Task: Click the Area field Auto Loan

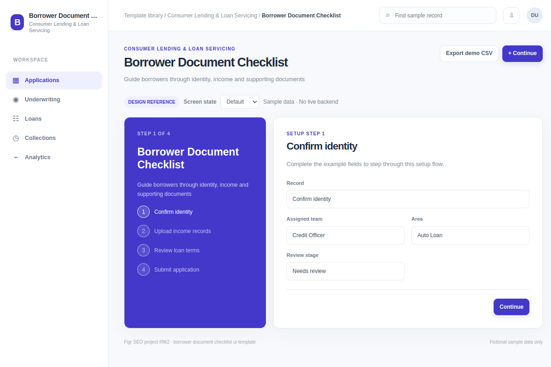Action: coord(470,235)
